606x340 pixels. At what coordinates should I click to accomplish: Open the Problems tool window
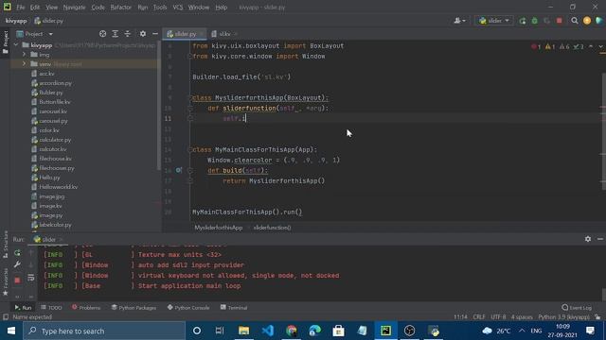pos(86,307)
